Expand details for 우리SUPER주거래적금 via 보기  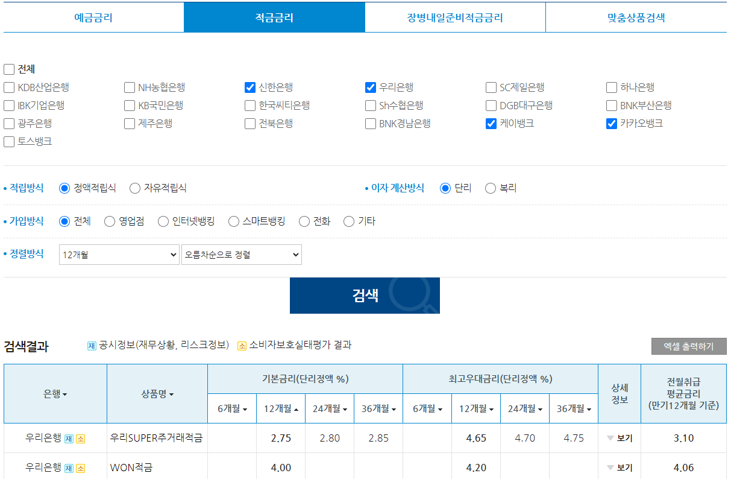tap(610, 439)
